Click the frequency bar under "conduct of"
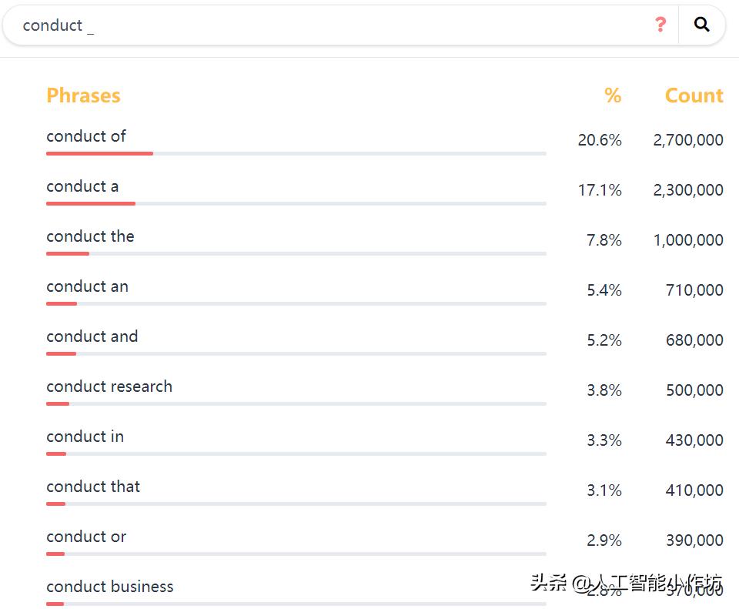 [x=296, y=153]
